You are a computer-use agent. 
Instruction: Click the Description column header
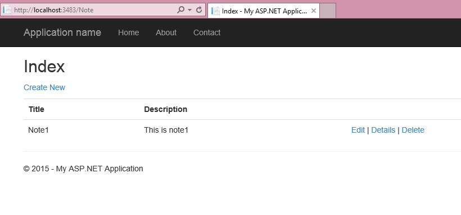[x=165, y=109]
